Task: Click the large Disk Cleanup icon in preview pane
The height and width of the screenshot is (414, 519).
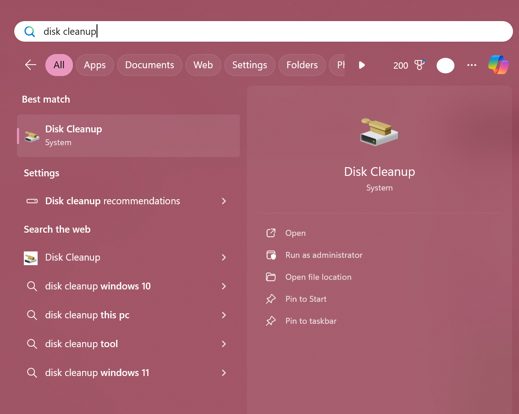Action: click(379, 132)
